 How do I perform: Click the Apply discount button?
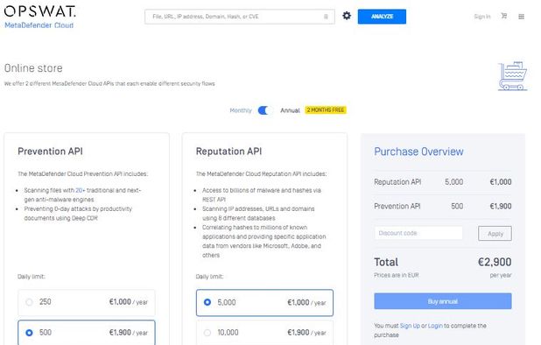click(495, 234)
